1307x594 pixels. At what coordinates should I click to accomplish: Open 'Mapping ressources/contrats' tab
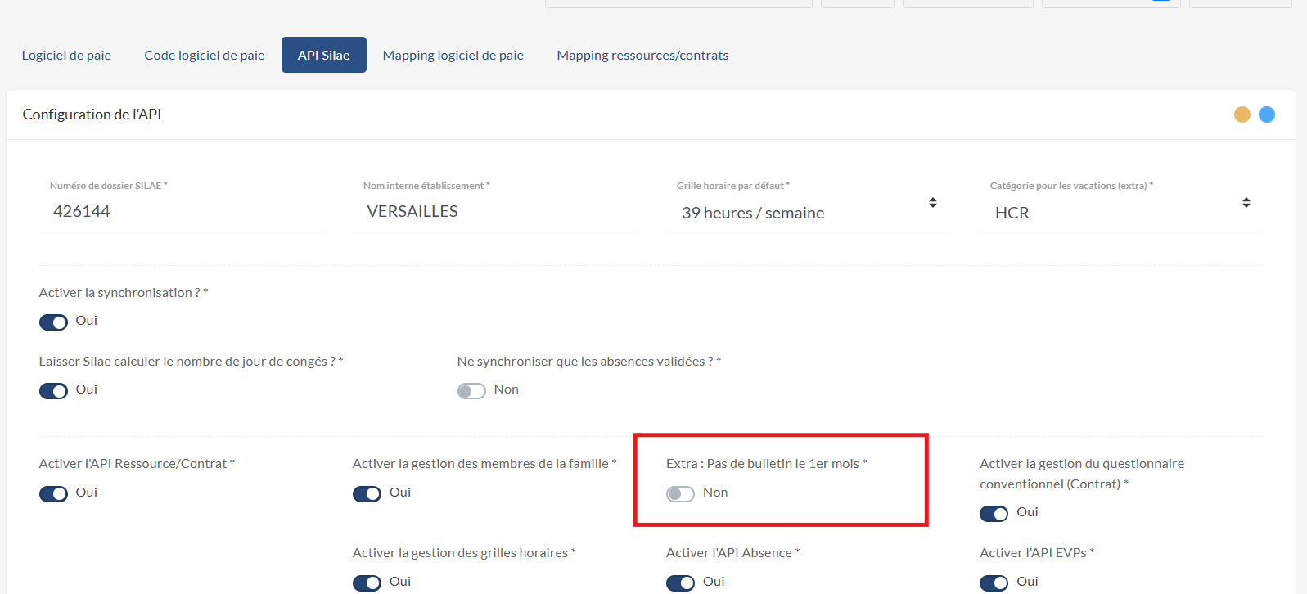642,56
